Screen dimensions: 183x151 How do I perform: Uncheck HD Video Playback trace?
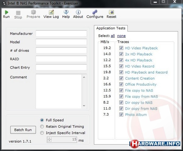(x=121, y=48)
